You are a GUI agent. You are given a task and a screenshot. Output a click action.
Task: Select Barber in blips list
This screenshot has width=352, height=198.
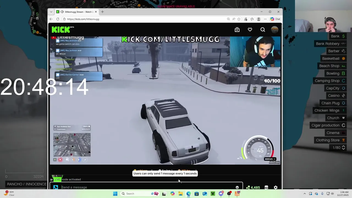pyautogui.click(x=337, y=51)
